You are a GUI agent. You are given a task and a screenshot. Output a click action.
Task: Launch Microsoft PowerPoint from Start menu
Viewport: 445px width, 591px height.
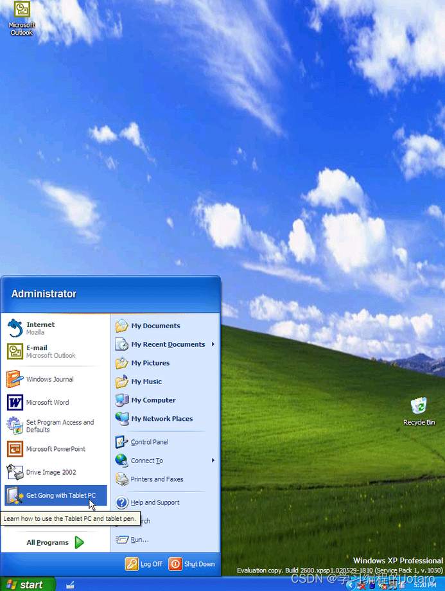pyautogui.click(x=55, y=449)
